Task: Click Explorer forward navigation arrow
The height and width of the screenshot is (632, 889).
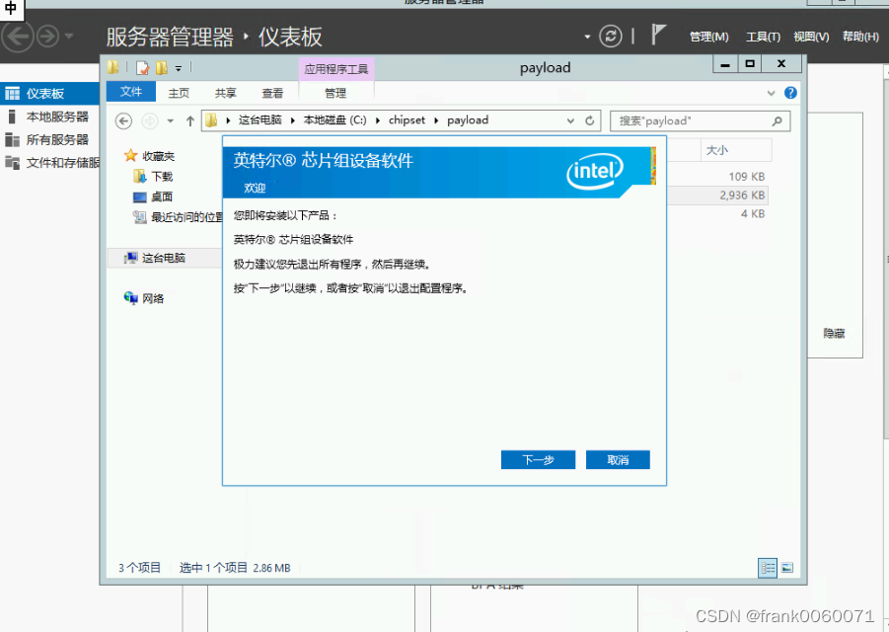Action: coord(150,120)
